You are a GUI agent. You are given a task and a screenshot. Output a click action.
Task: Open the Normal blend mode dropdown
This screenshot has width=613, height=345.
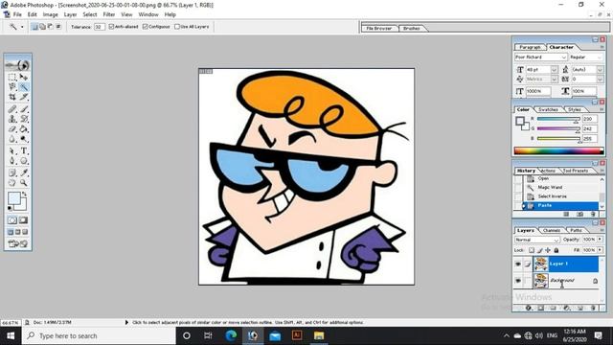pos(537,240)
